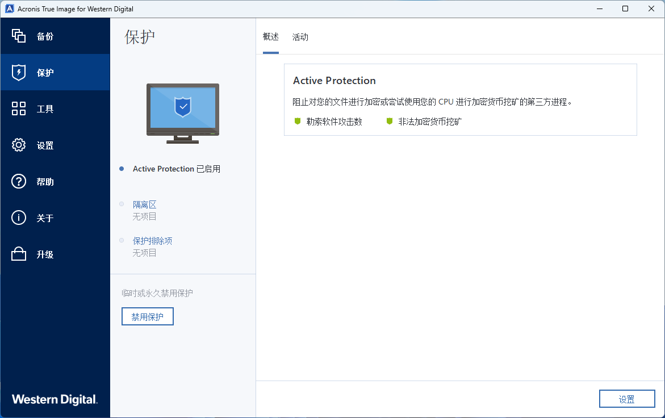Click the Protection (保护) shield icon
The width and height of the screenshot is (665, 418).
click(x=19, y=73)
